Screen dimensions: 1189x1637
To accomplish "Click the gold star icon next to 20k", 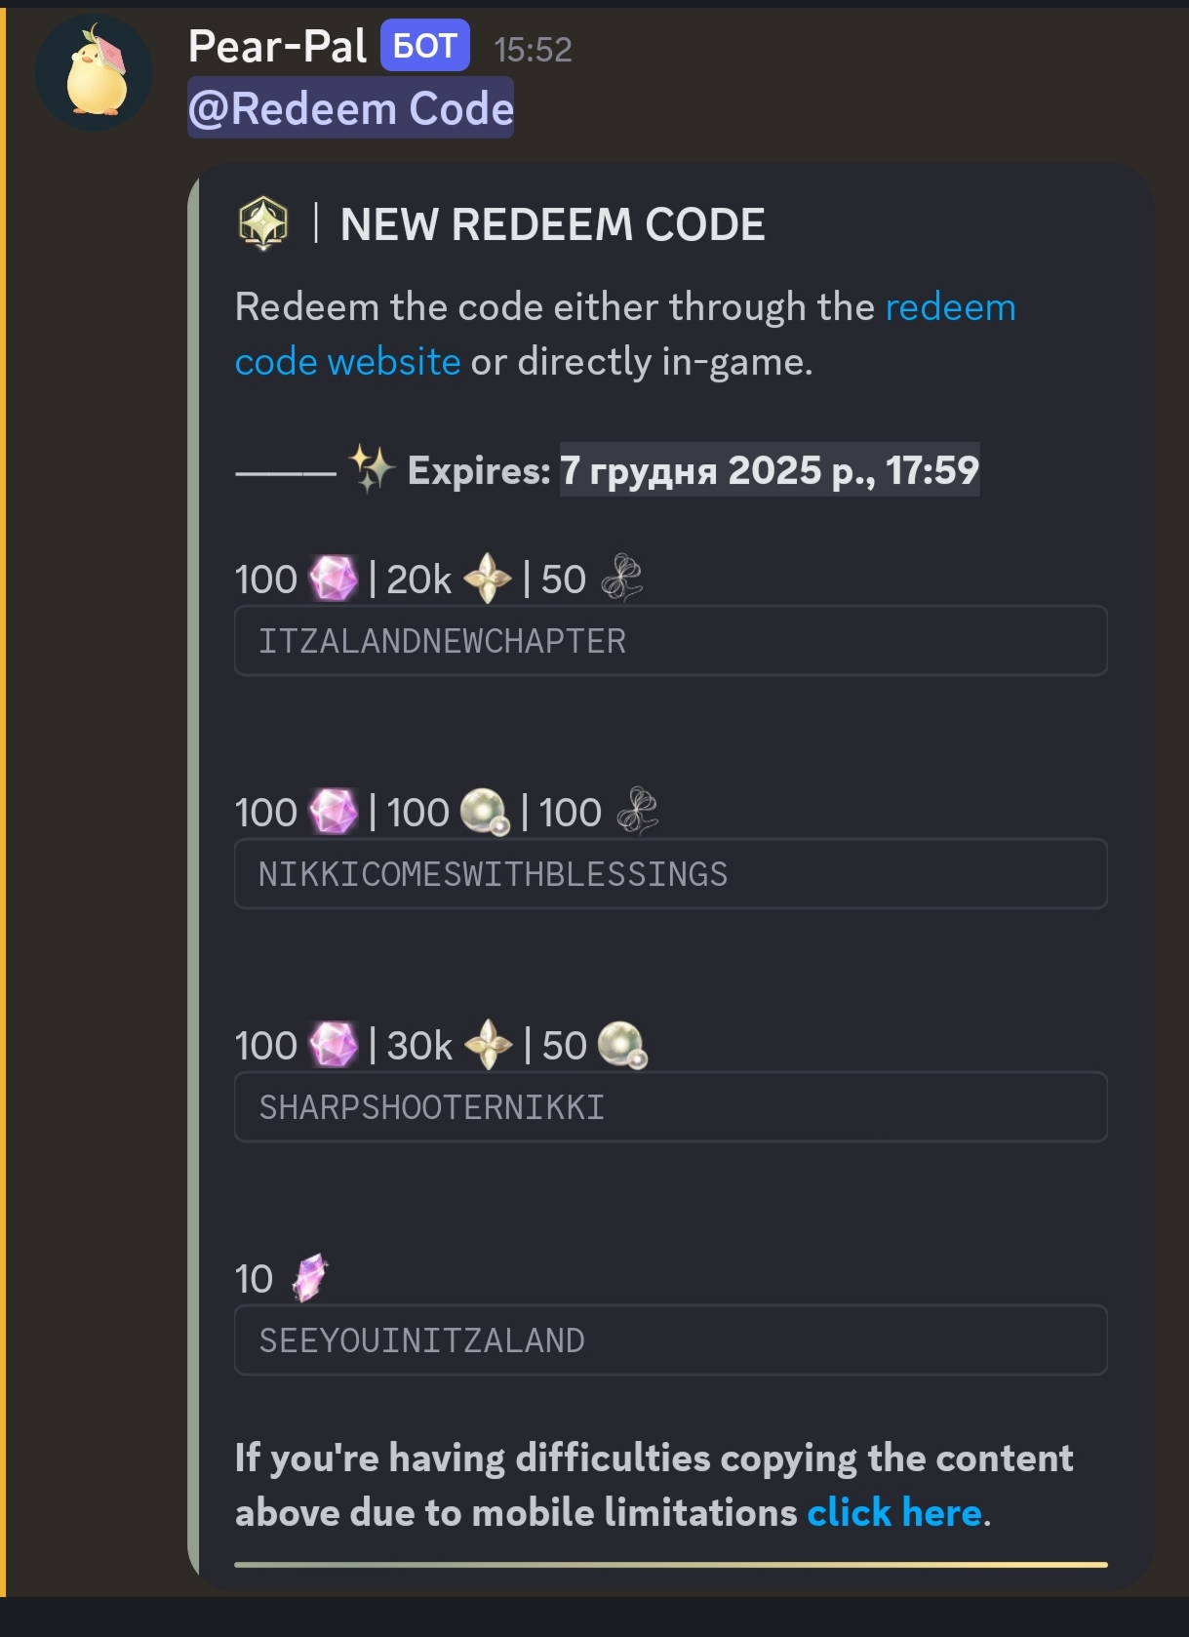I will pos(488,579).
